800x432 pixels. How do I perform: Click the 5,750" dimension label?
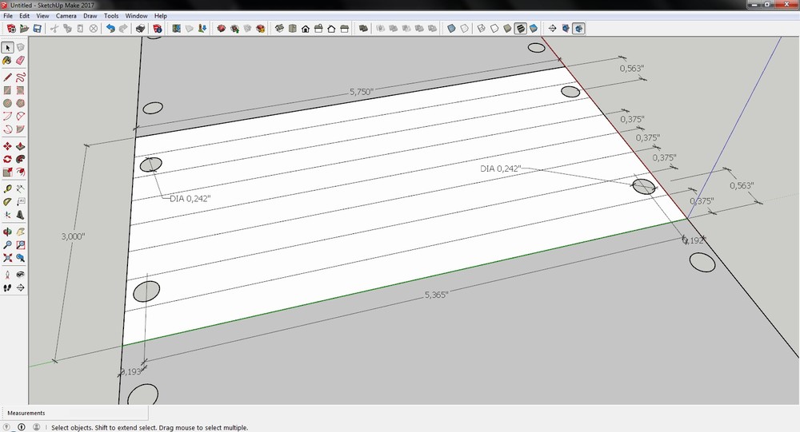(x=362, y=92)
